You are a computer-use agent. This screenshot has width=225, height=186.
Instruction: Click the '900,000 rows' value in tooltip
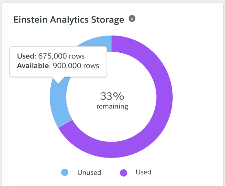point(76,65)
